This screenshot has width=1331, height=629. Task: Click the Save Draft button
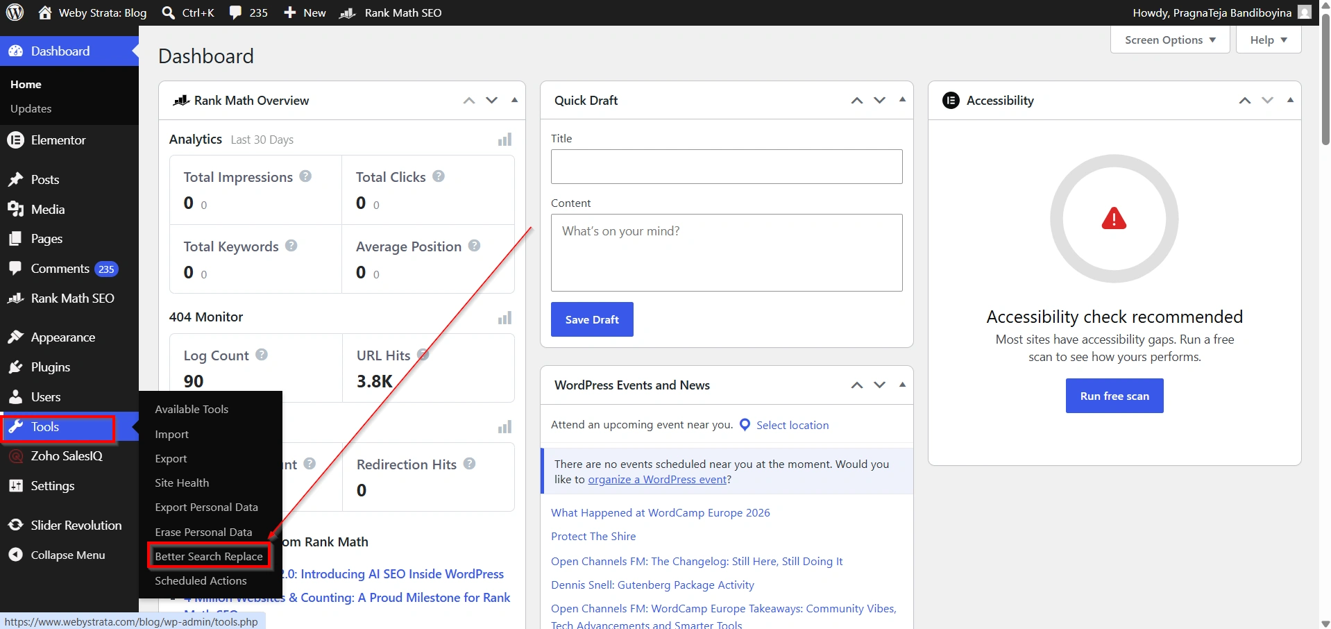coord(592,319)
